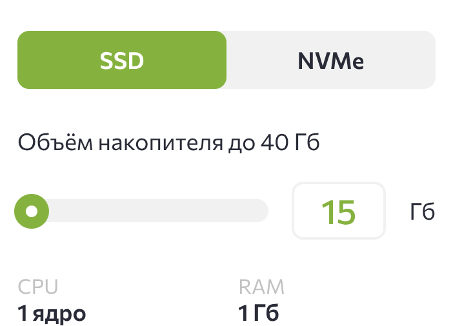
Task: Click the "Объём накопителя до 40 Гб" heading
Action: coord(169,142)
